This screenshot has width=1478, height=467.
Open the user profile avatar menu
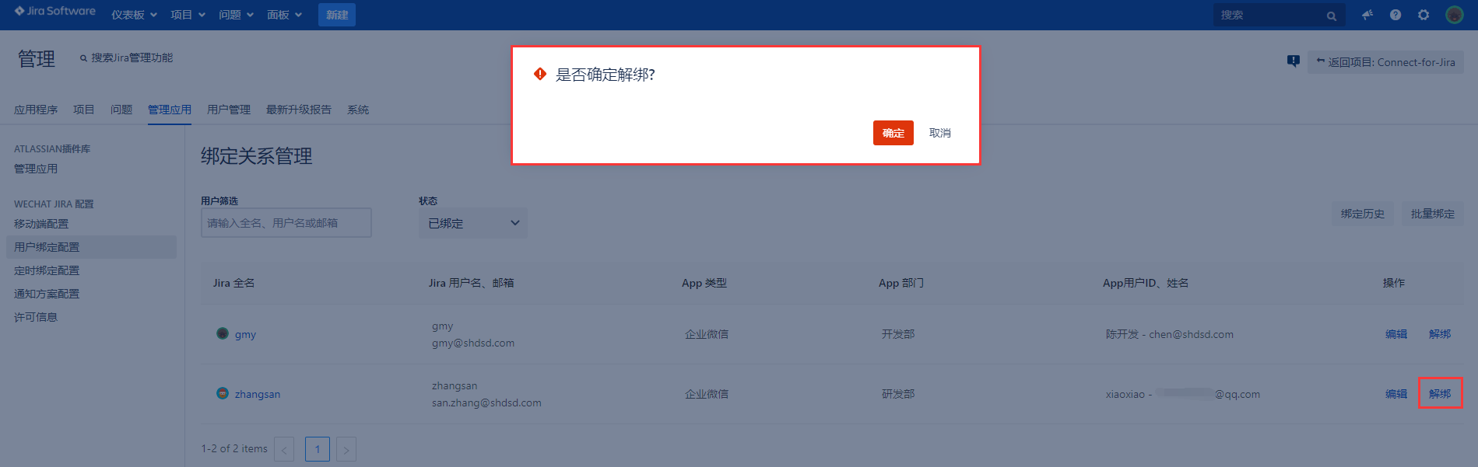1454,15
